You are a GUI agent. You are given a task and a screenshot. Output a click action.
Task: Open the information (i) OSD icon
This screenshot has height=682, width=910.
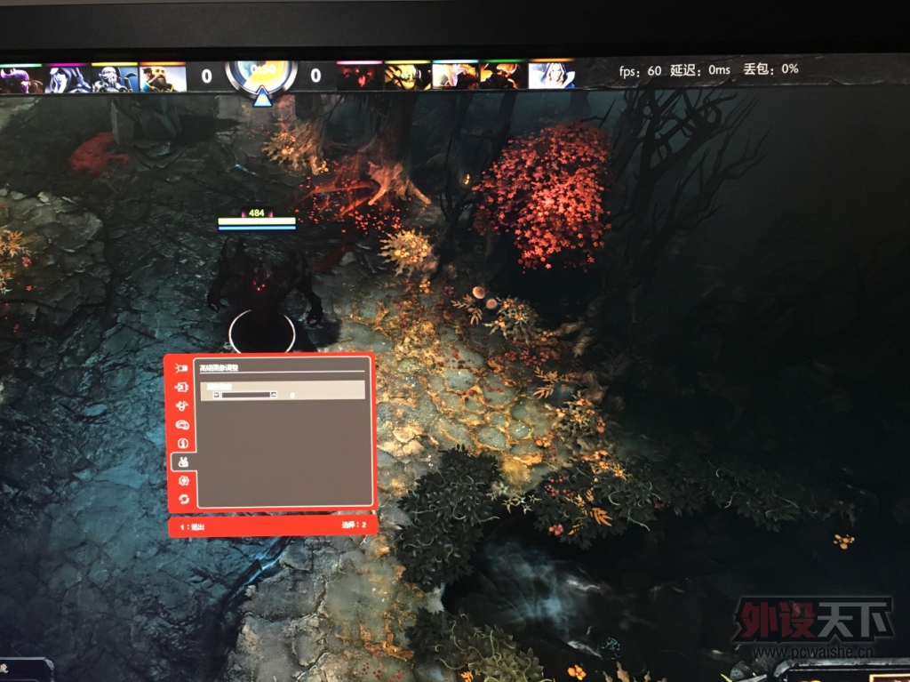click(x=183, y=443)
